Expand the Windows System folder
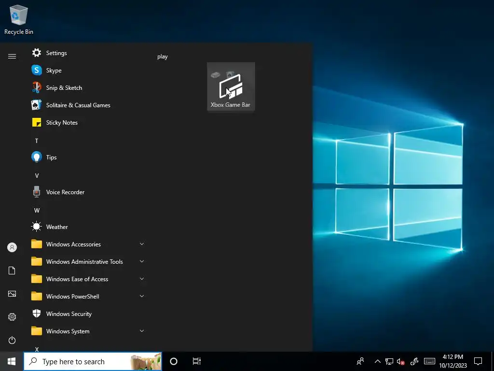Image resolution: width=494 pixels, height=371 pixels. point(88,331)
